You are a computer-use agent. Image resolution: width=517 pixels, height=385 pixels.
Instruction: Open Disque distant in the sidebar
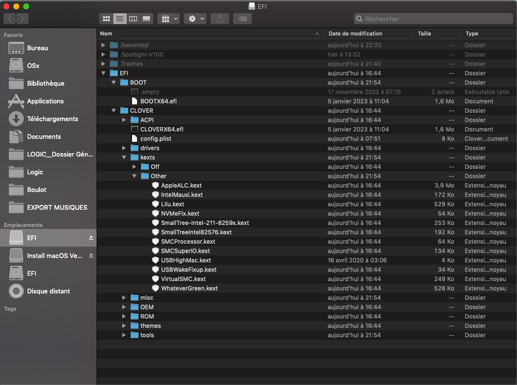pyautogui.click(x=48, y=291)
